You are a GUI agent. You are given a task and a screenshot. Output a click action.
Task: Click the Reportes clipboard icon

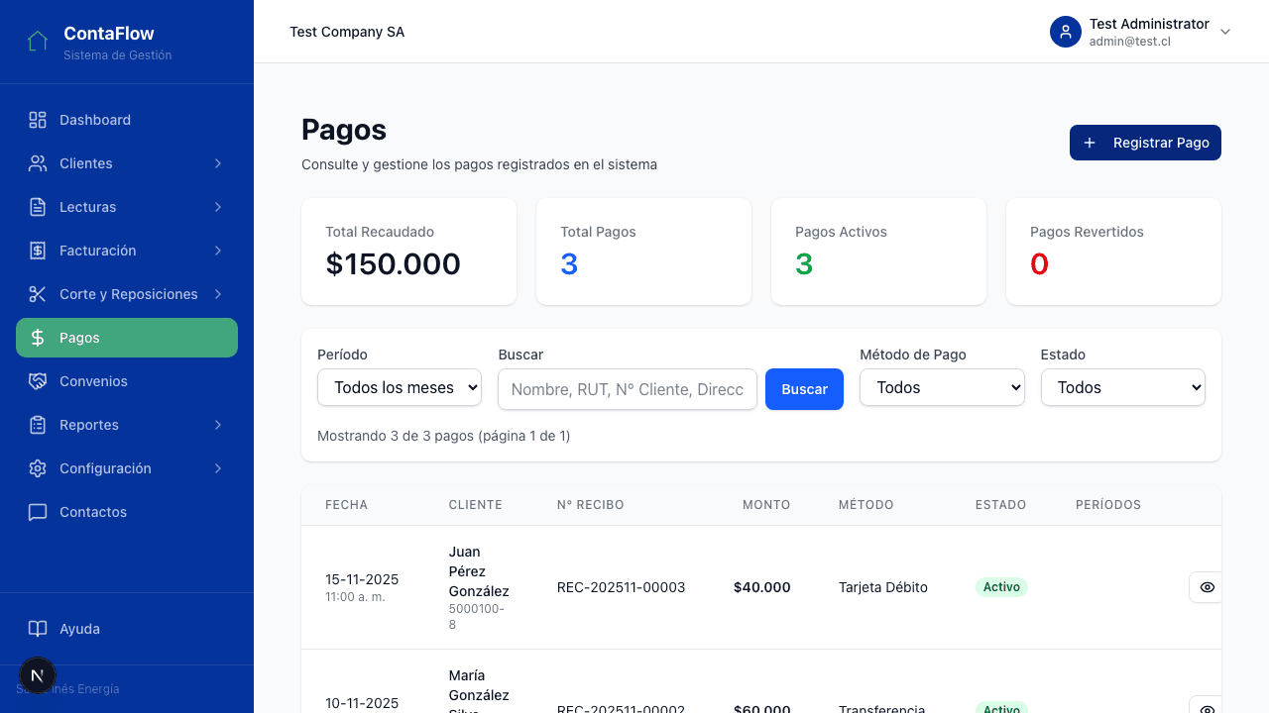[38, 425]
